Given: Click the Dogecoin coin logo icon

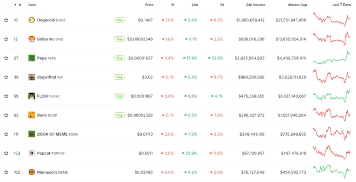Looking at the screenshot, I should (32, 20).
